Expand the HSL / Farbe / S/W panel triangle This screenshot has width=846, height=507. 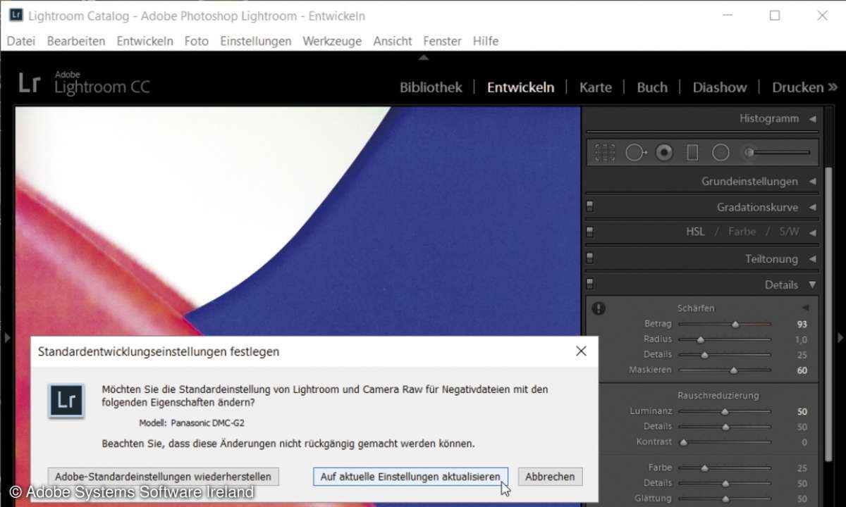tap(812, 232)
